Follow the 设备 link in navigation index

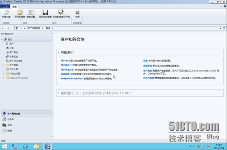[x=145, y=60]
